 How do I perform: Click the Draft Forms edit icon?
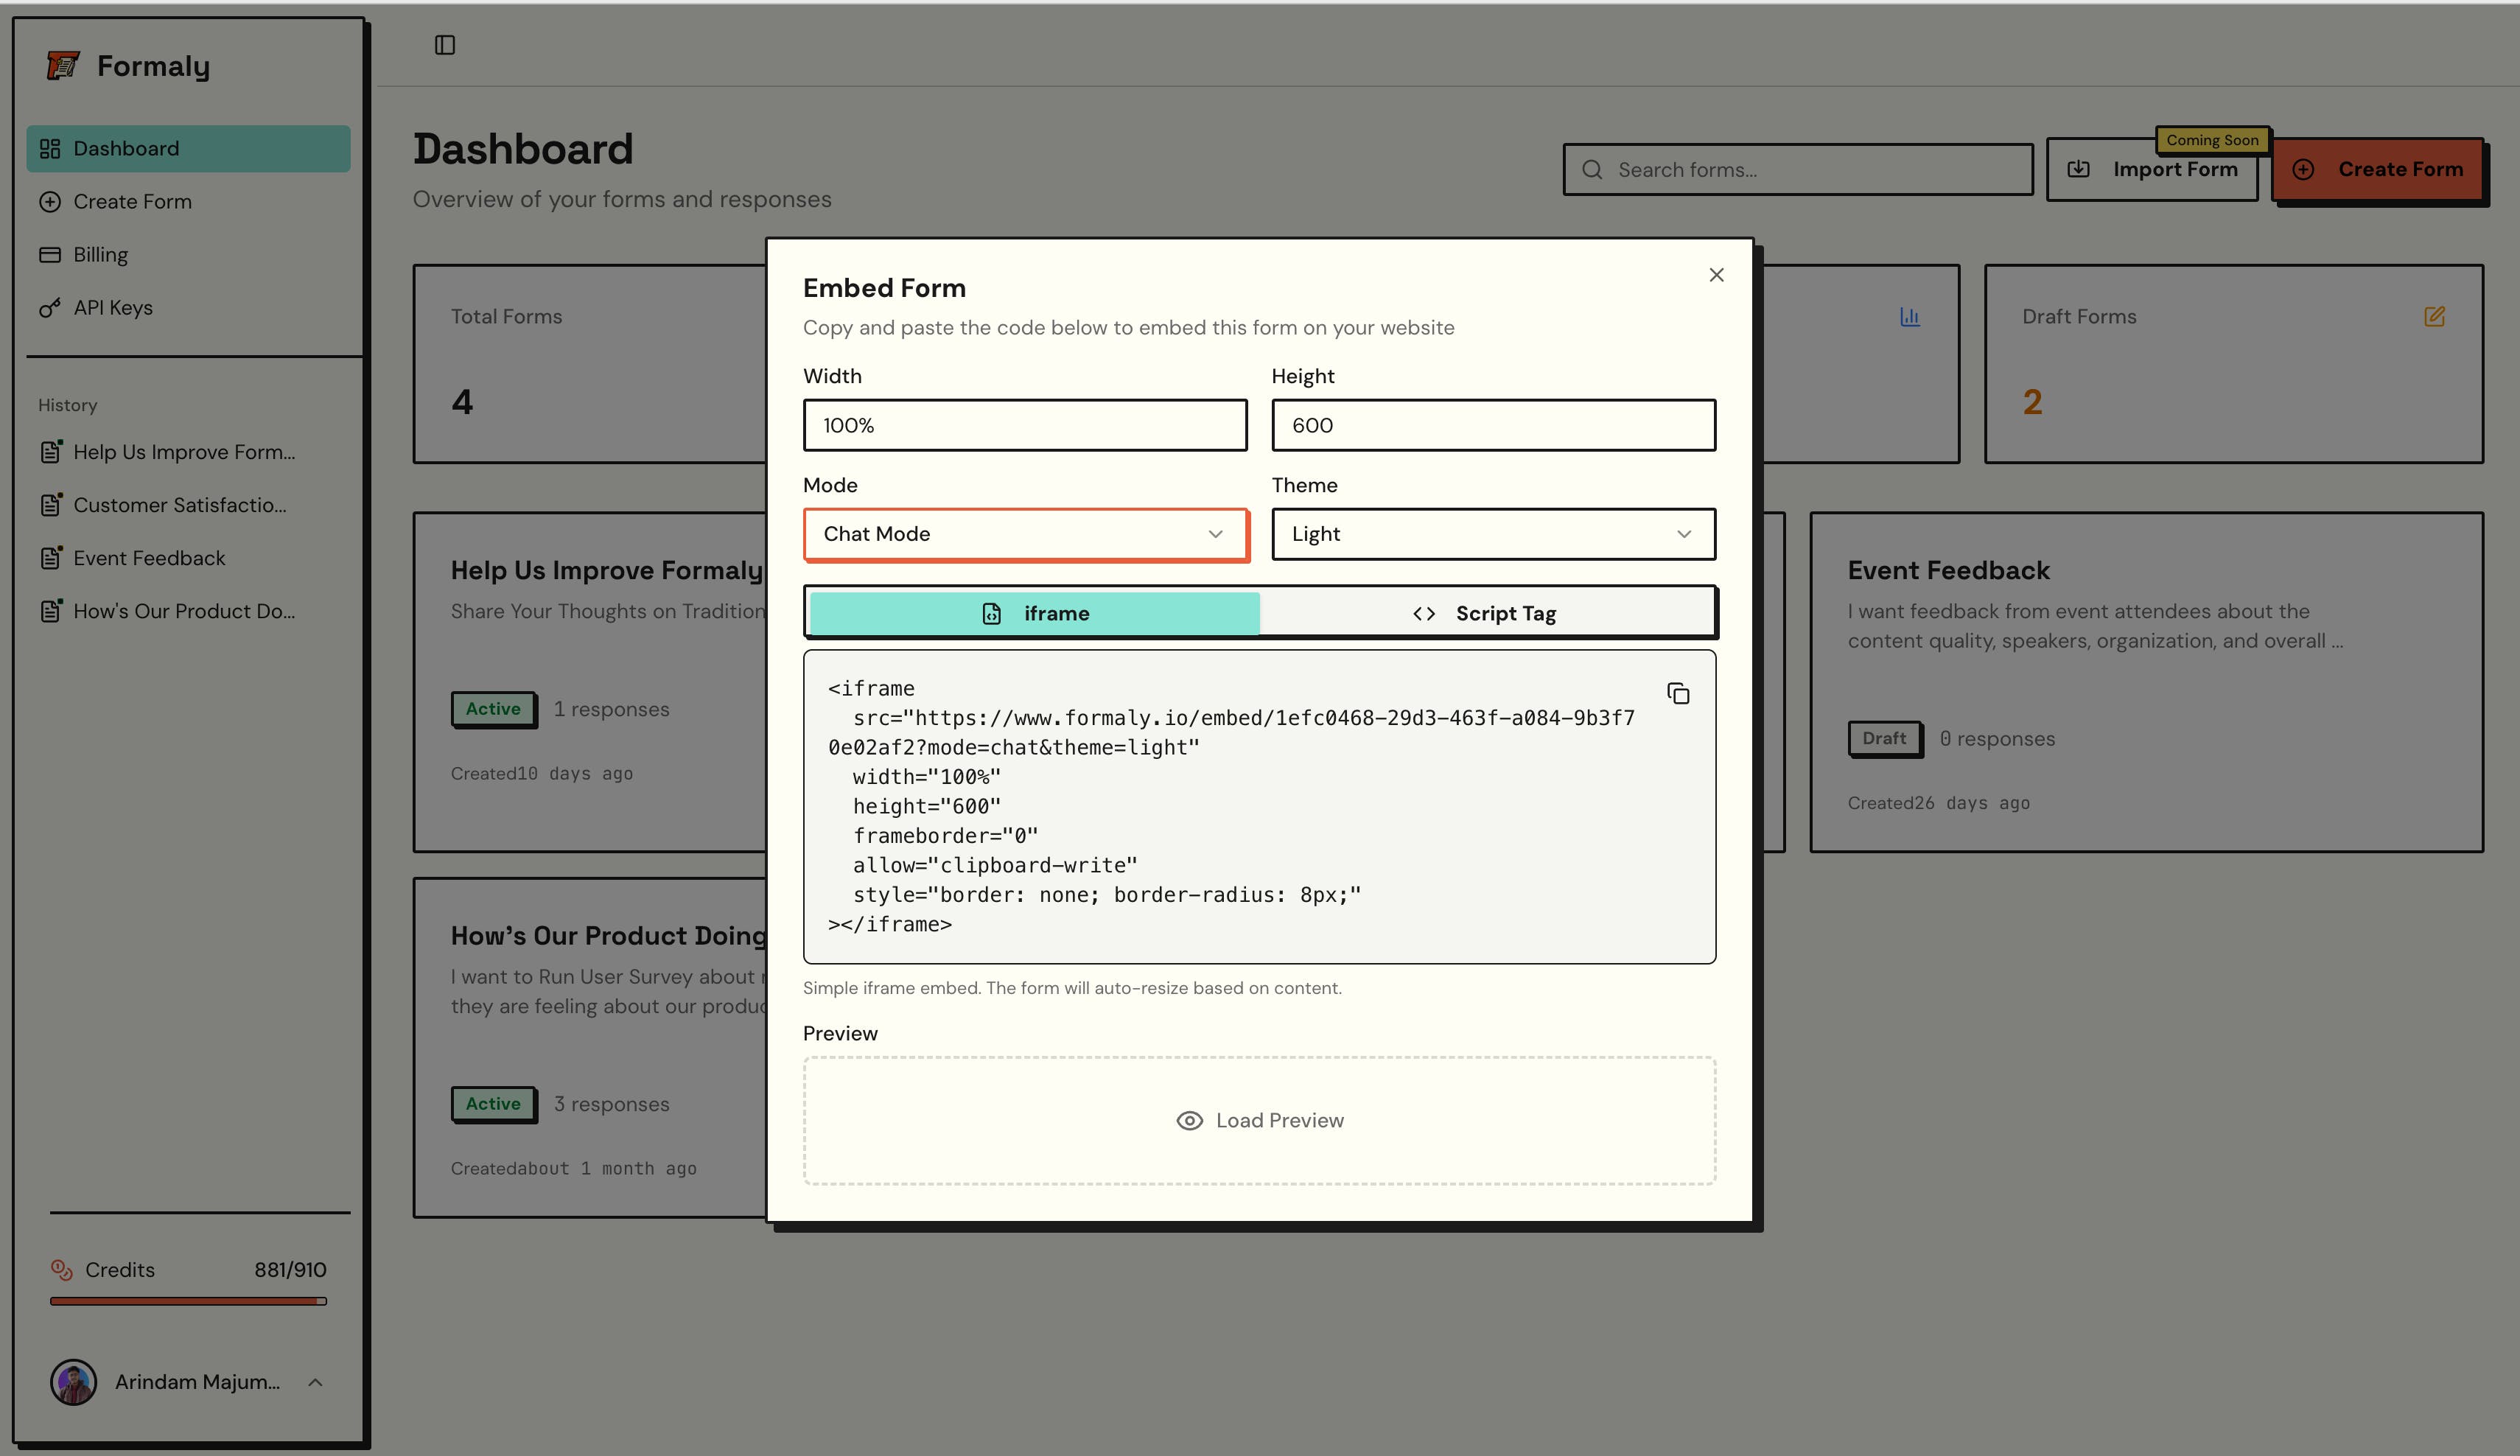(x=2434, y=317)
